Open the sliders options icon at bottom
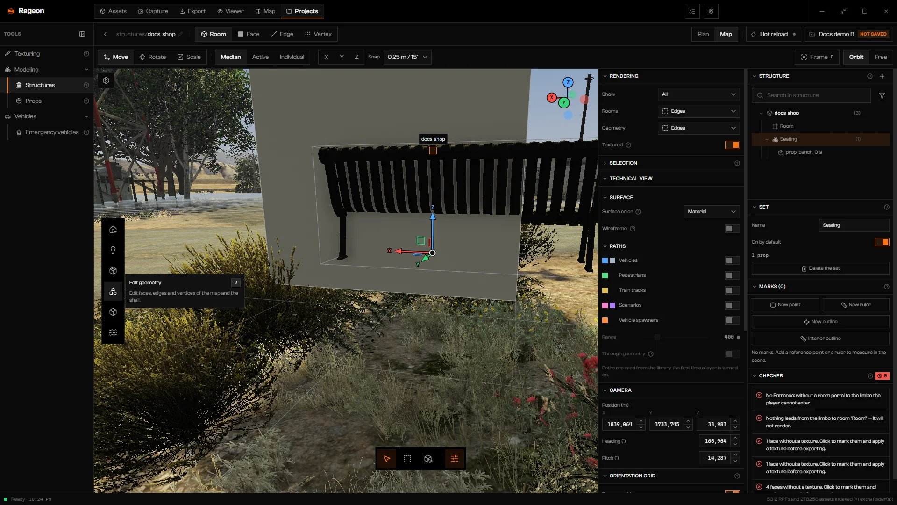The width and height of the screenshot is (897, 505). click(455, 459)
